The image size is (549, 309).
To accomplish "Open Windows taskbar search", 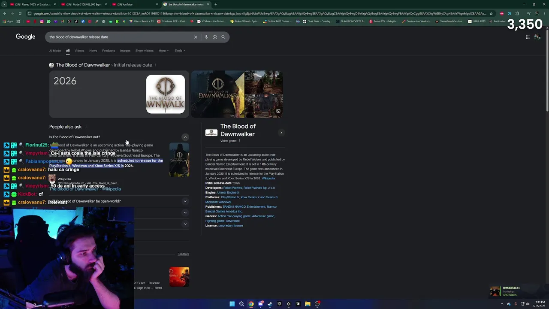I will [241, 304].
